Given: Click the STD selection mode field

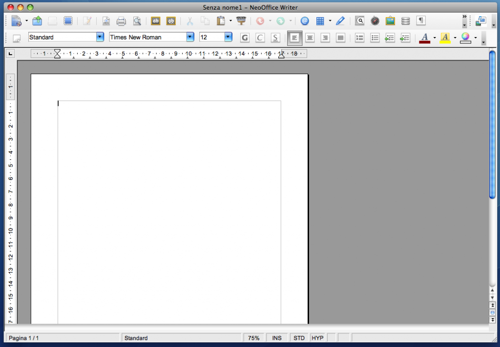Looking at the screenshot, I should (299, 338).
